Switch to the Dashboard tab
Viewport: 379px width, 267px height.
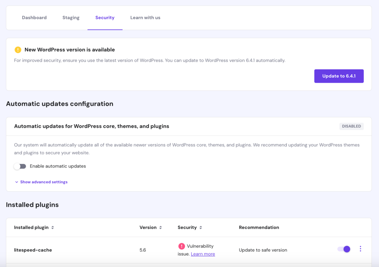tap(34, 17)
